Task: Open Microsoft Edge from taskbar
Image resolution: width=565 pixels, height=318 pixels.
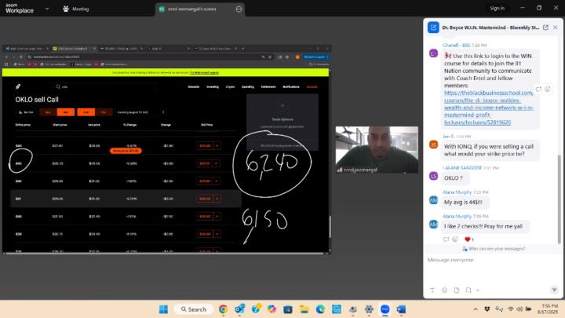Action: [320, 309]
